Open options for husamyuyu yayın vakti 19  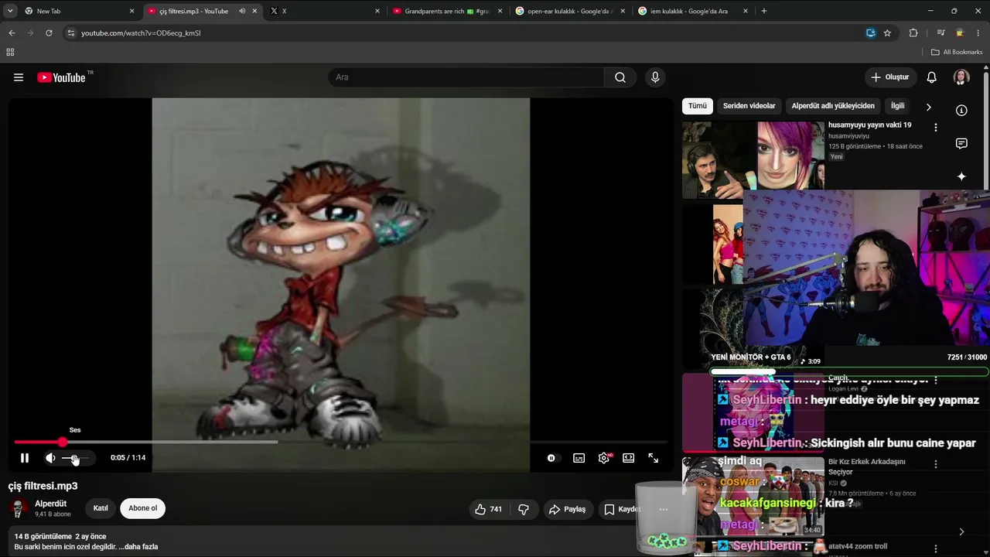[936, 128]
